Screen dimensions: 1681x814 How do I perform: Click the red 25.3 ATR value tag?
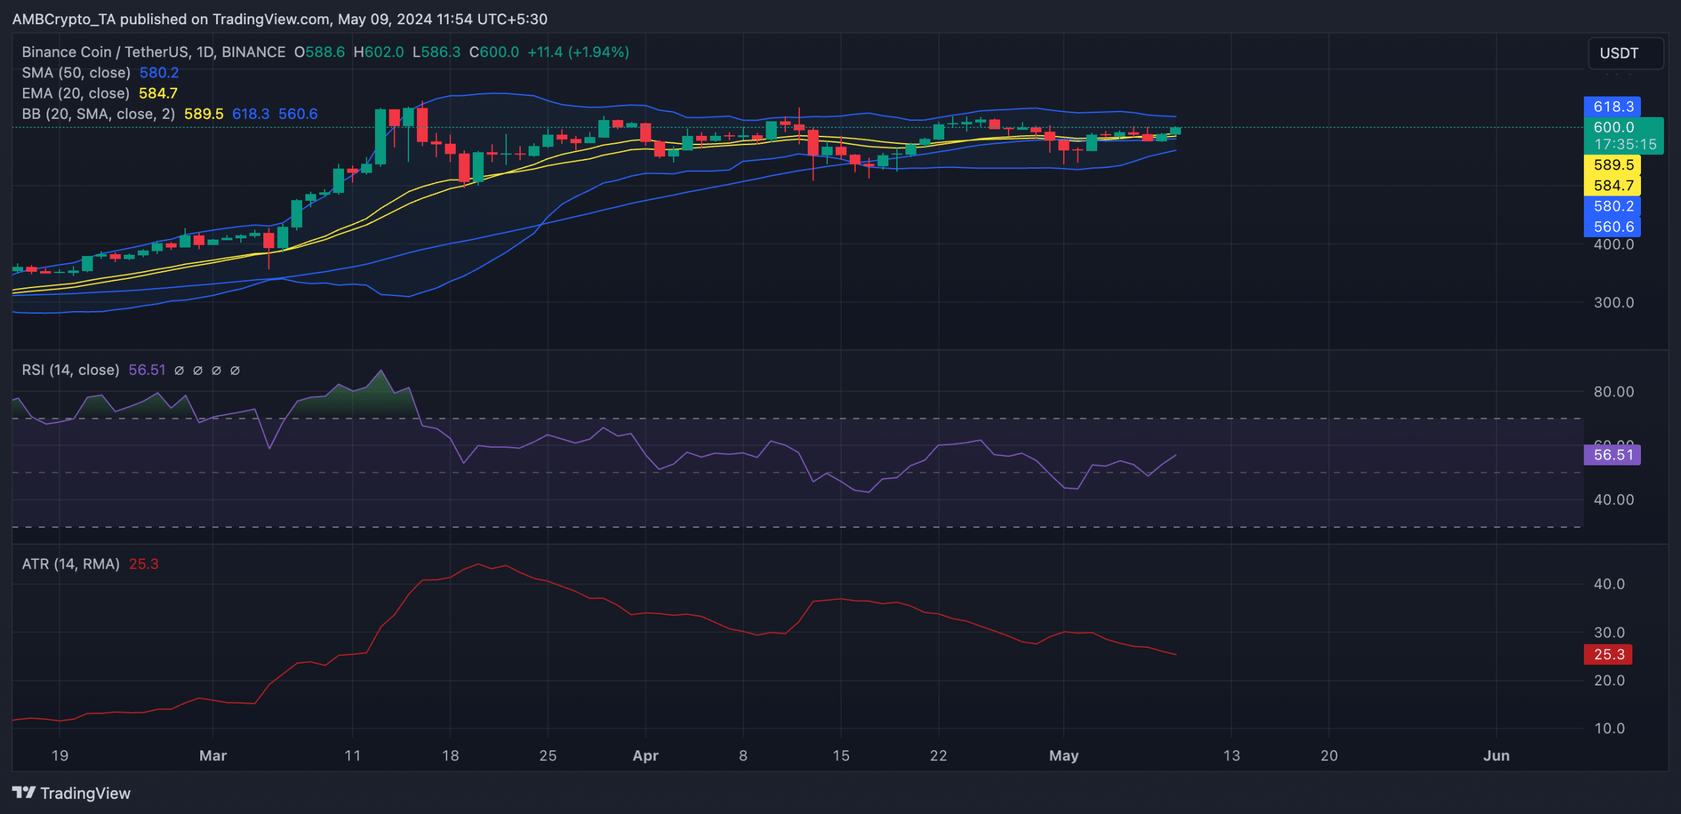pos(1608,654)
